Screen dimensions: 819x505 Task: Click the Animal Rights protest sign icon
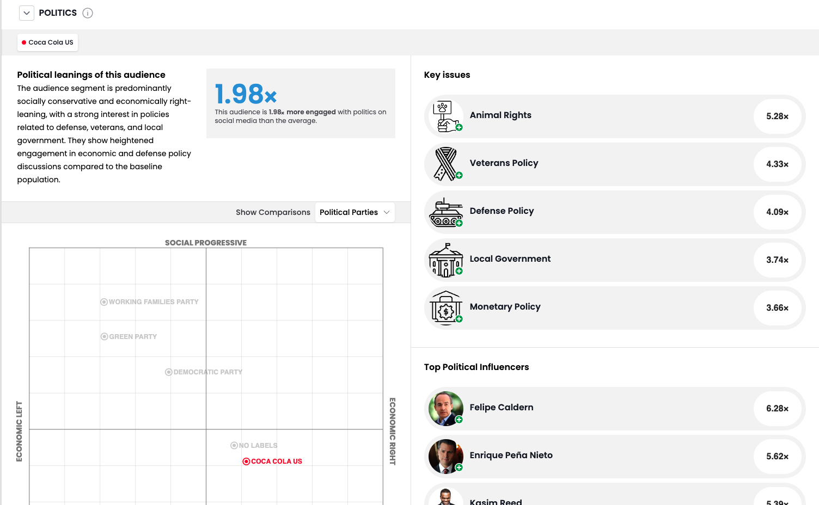click(446, 116)
